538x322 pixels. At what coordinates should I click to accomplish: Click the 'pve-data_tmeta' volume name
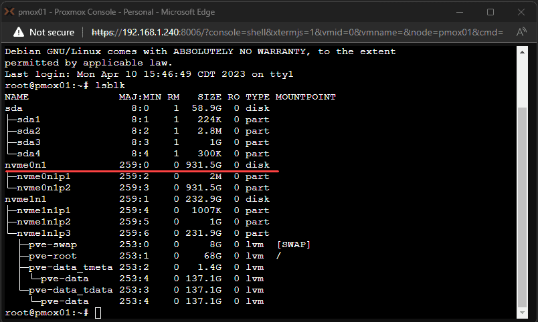pyautogui.click(x=71, y=267)
